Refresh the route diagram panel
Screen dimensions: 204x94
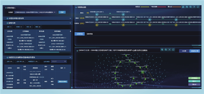(198, 7)
